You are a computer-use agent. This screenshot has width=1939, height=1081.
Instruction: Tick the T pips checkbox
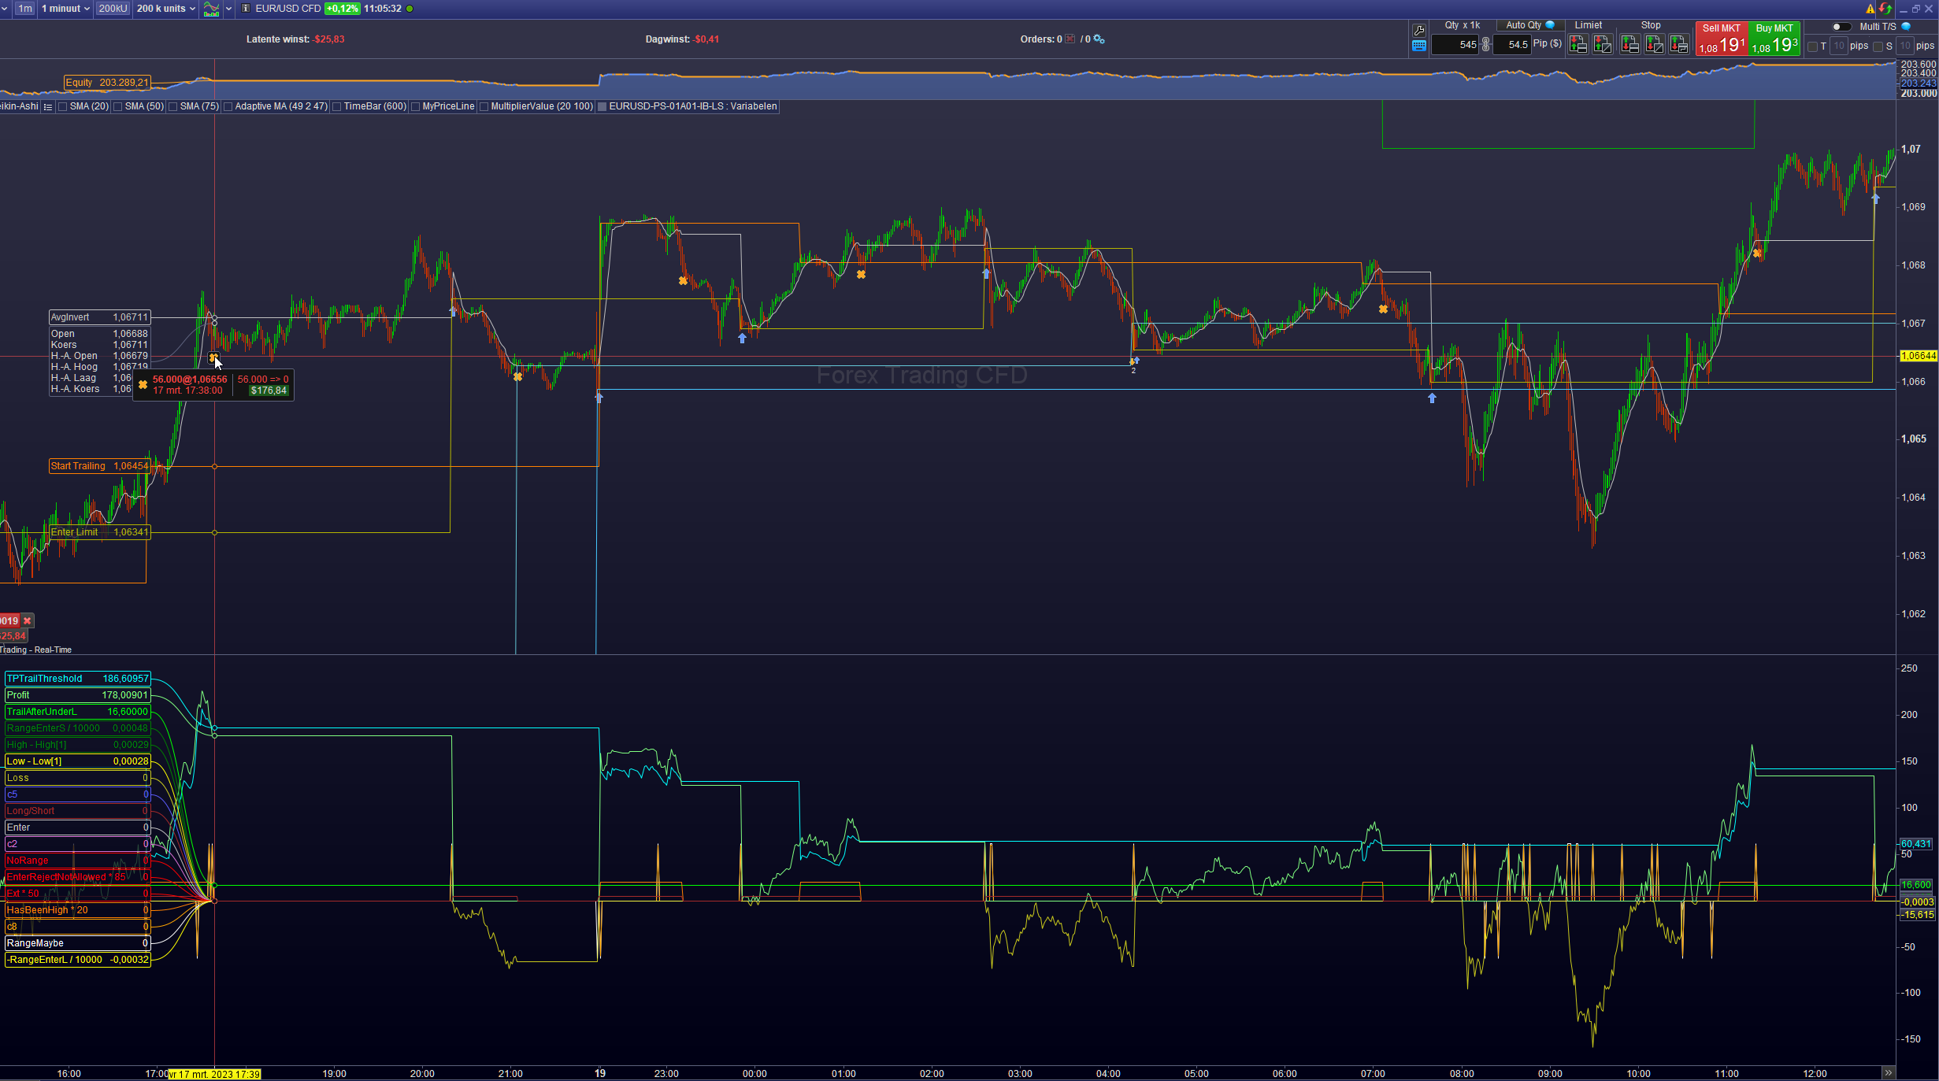click(1813, 46)
